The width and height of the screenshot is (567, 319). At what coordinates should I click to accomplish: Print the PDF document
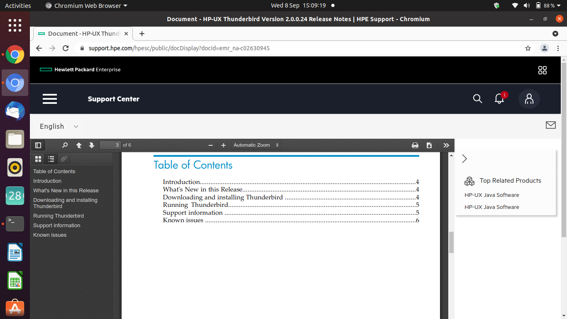click(415, 145)
